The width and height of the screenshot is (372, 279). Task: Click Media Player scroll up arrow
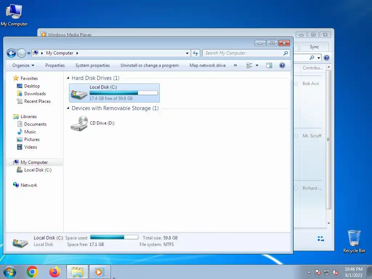click(x=328, y=67)
